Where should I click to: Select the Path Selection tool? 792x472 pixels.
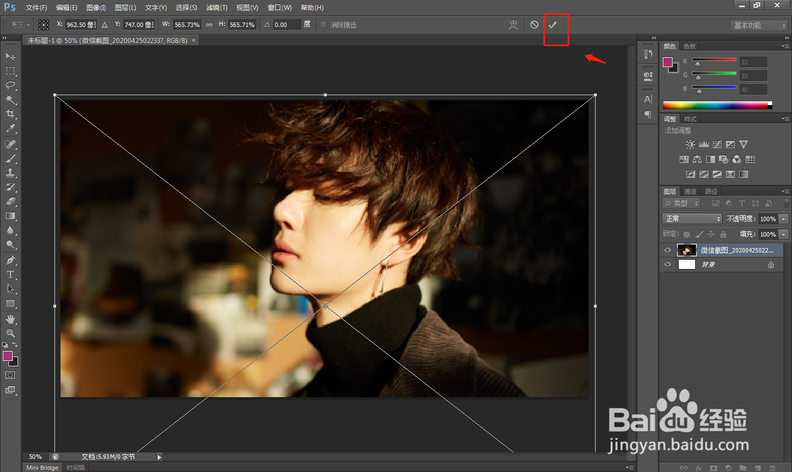10,289
